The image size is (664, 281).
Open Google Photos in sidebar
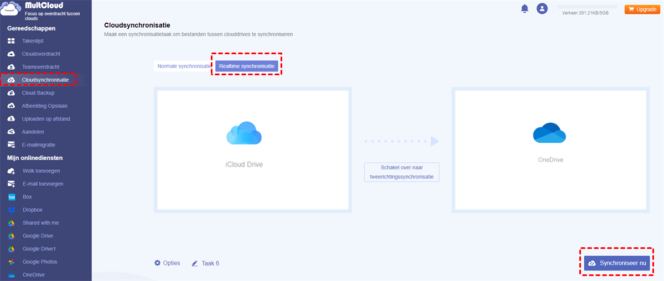[40, 262]
